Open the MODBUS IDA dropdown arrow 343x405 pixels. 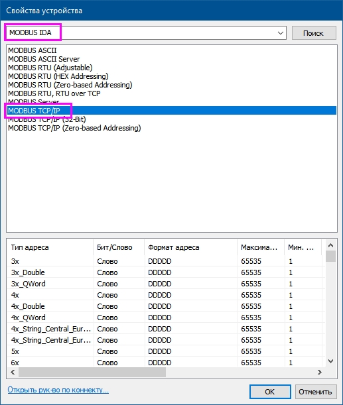coord(280,33)
